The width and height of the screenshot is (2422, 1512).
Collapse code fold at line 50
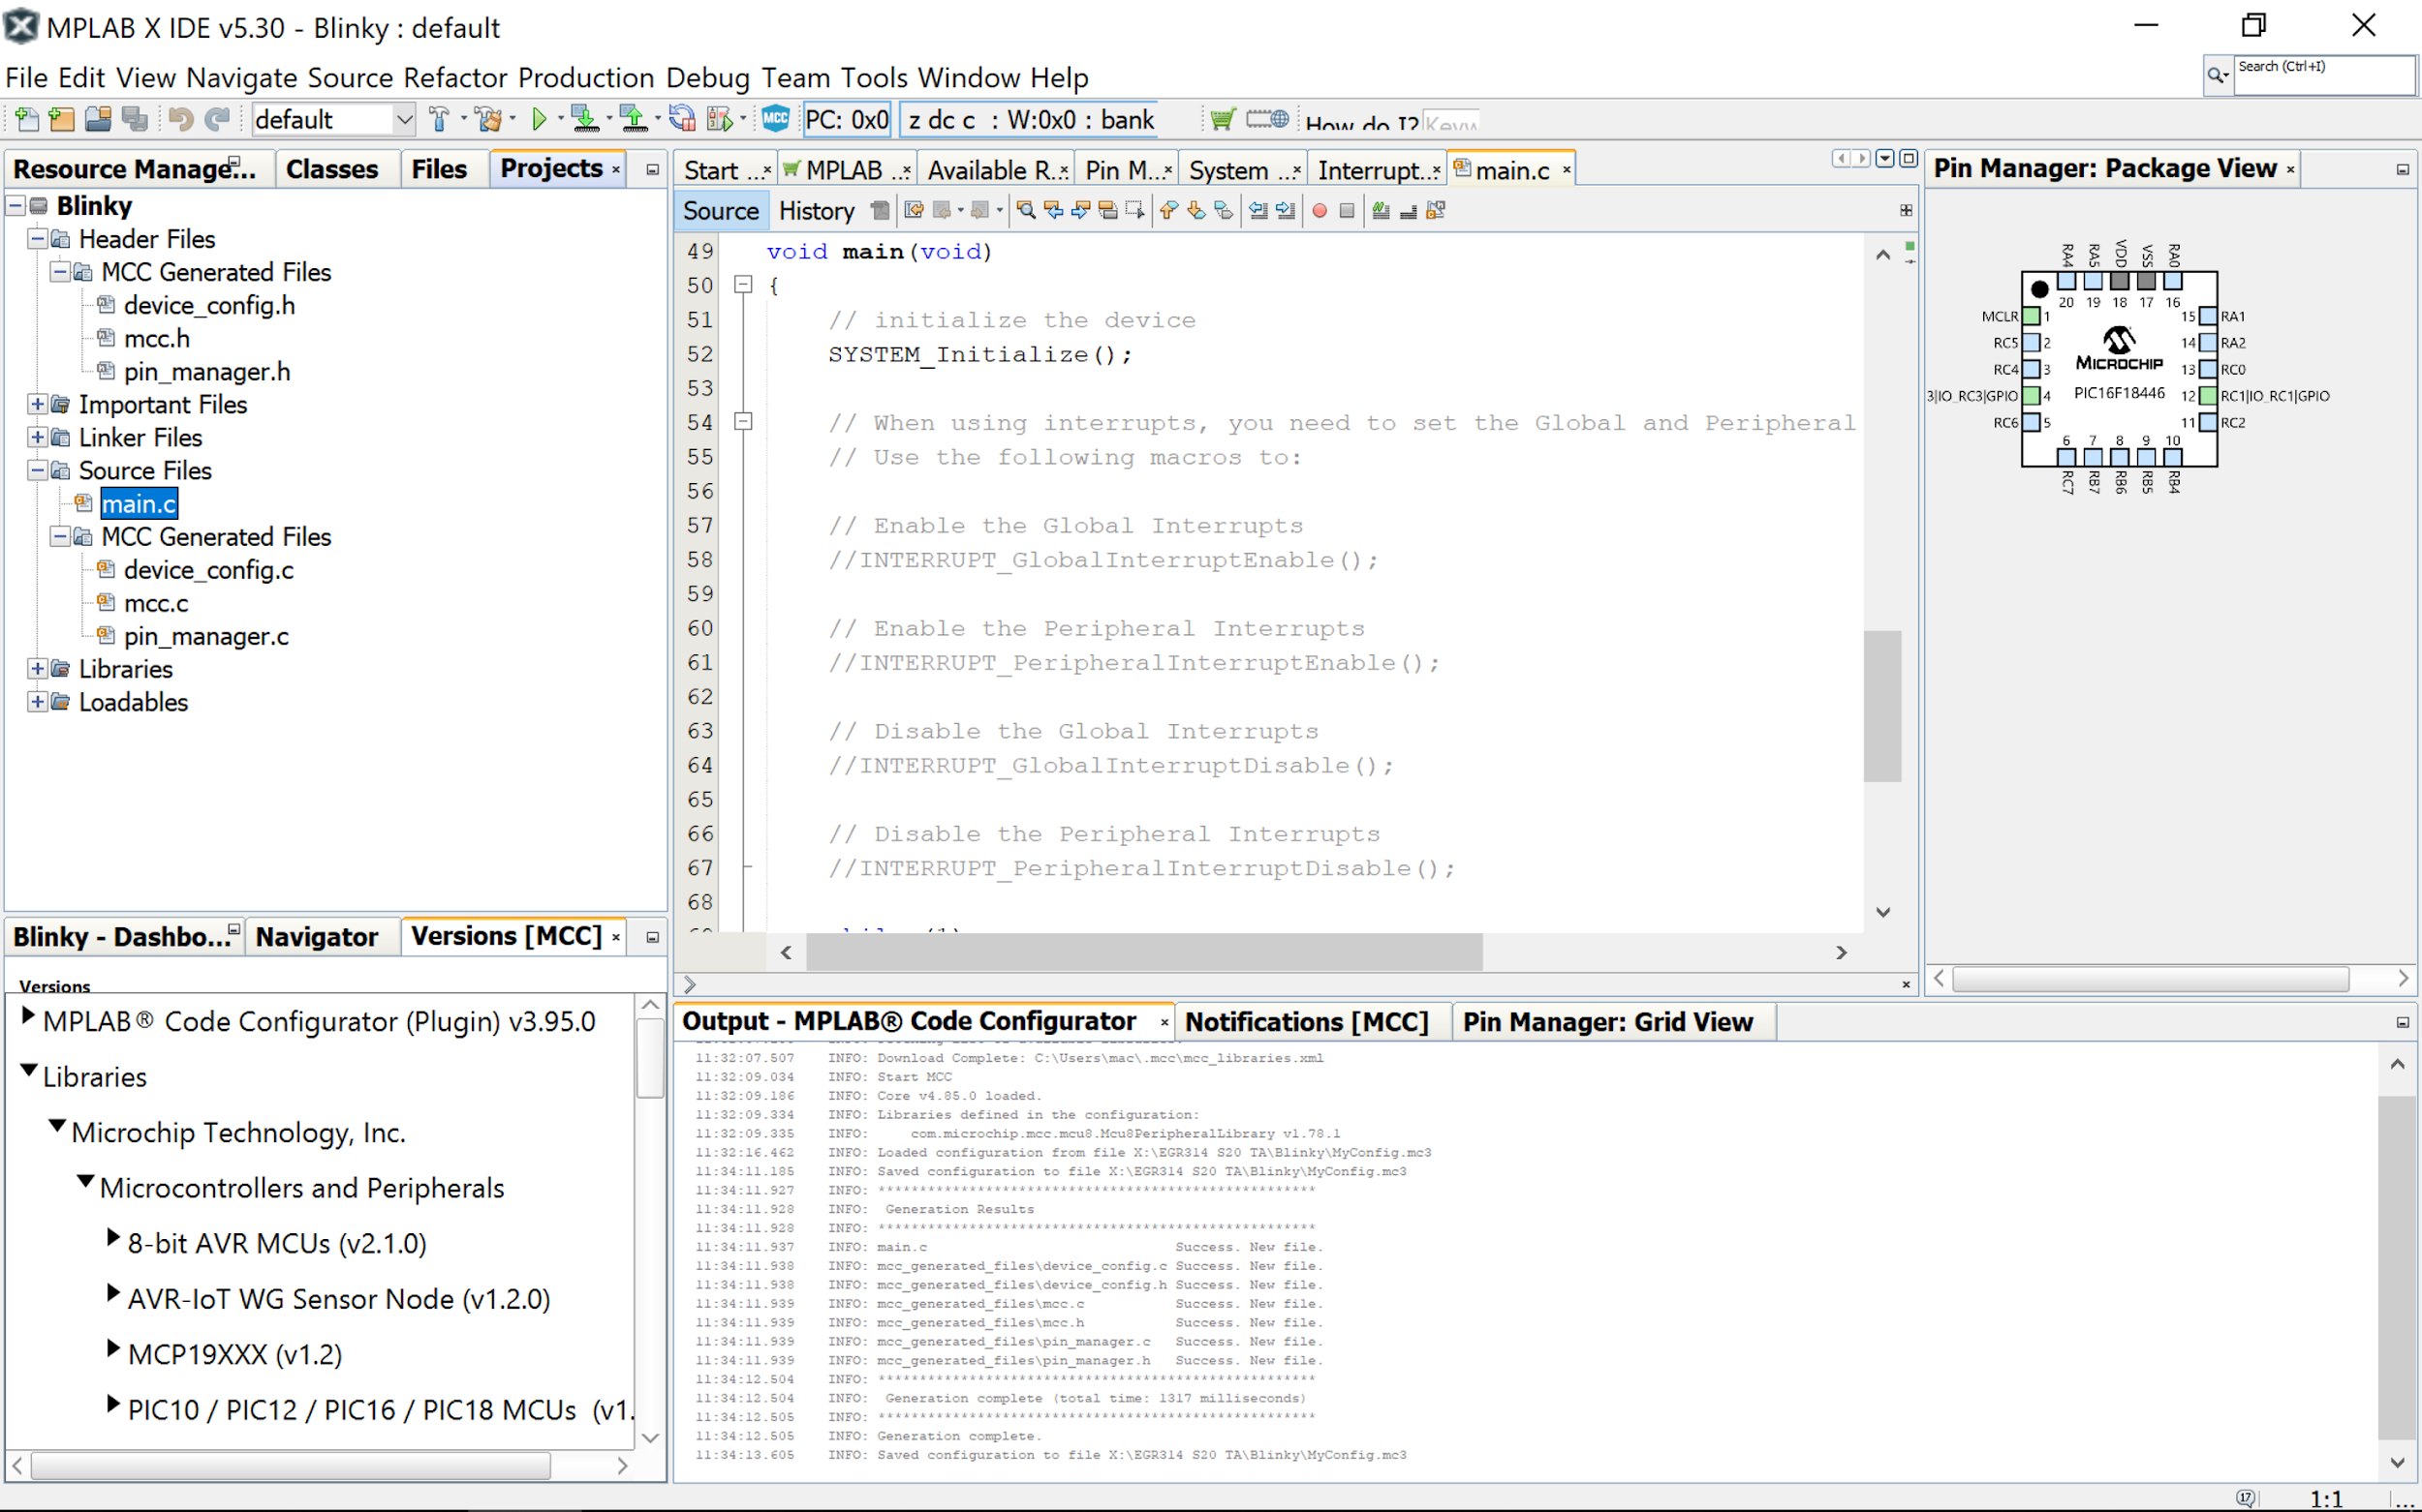[743, 285]
